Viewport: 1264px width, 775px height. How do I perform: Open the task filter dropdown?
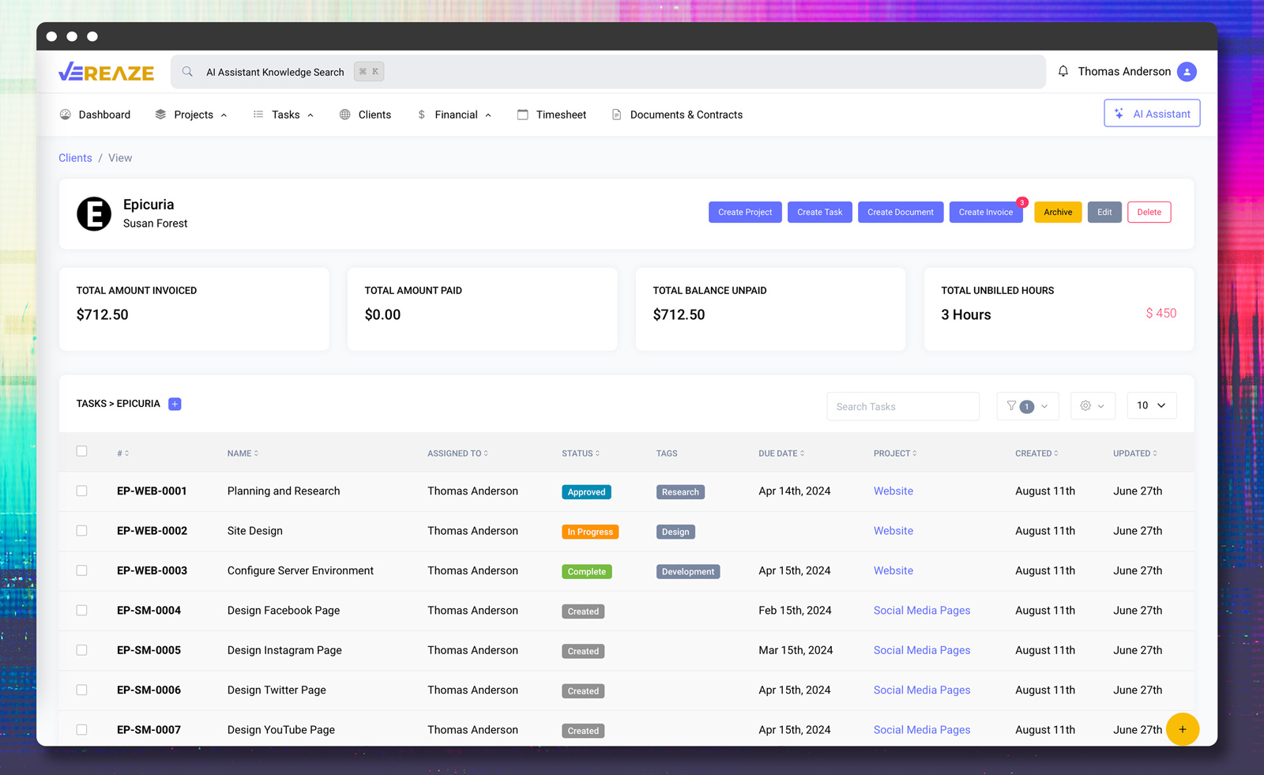(x=1027, y=406)
